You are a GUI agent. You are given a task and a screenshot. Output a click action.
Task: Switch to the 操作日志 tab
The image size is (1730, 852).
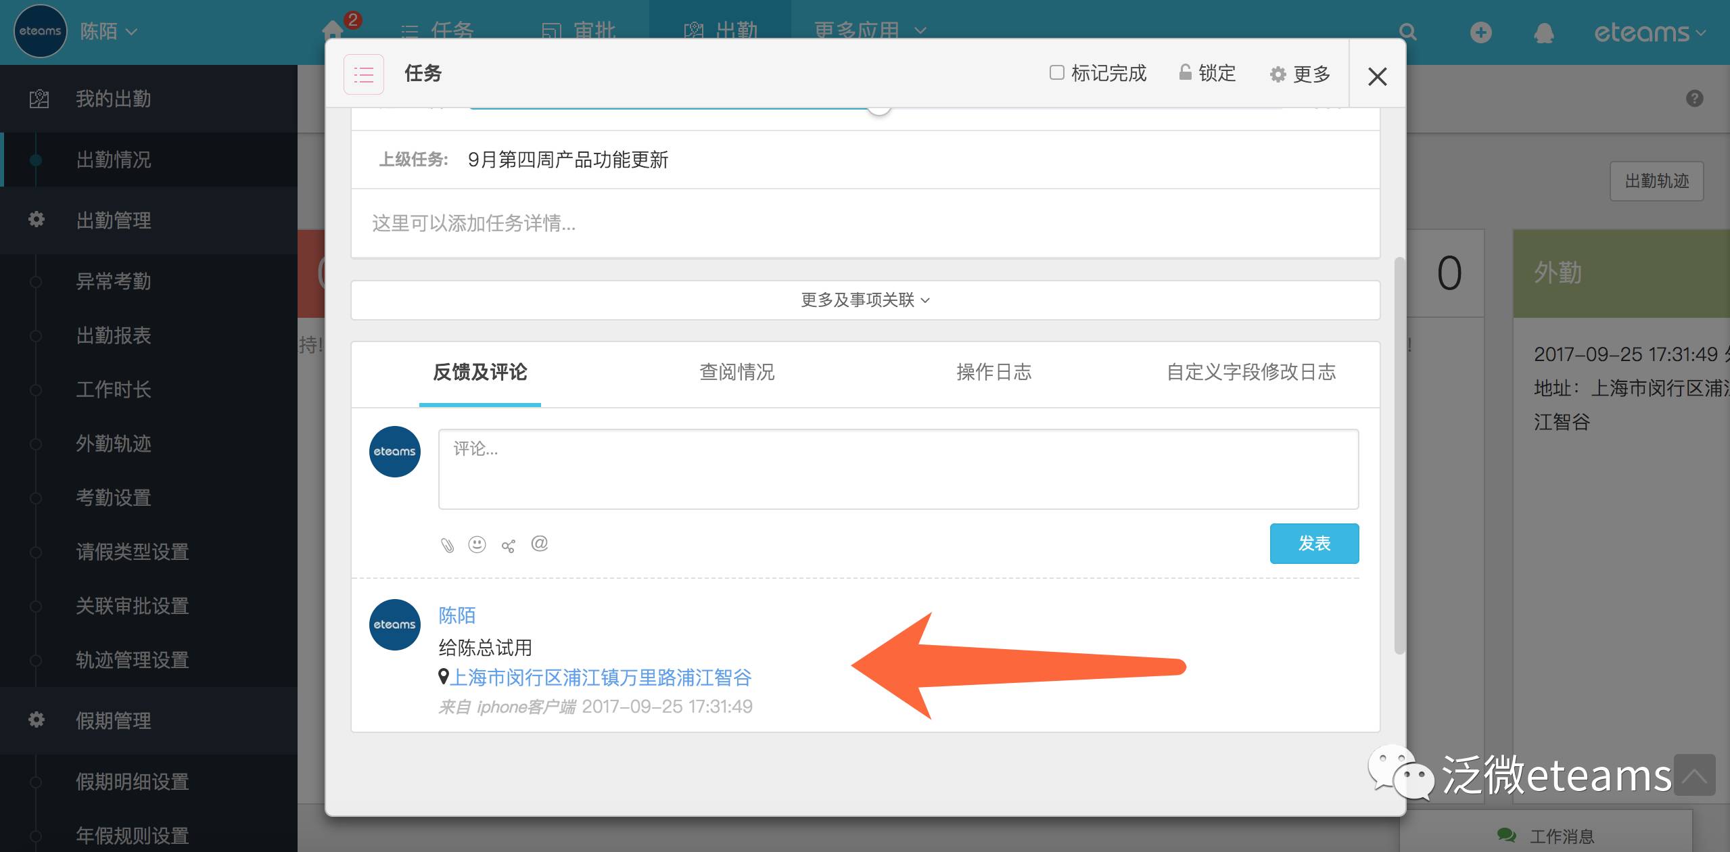[x=993, y=372]
